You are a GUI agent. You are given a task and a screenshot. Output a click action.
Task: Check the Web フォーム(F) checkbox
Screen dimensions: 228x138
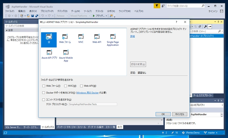coord(44,86)
